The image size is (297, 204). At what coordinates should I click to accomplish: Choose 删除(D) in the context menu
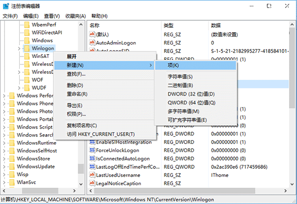(105, 86)
